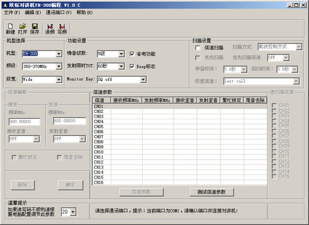Select the CH03 row in the table
This screenshot has height=225, width=309.
[x=180, y=116]
